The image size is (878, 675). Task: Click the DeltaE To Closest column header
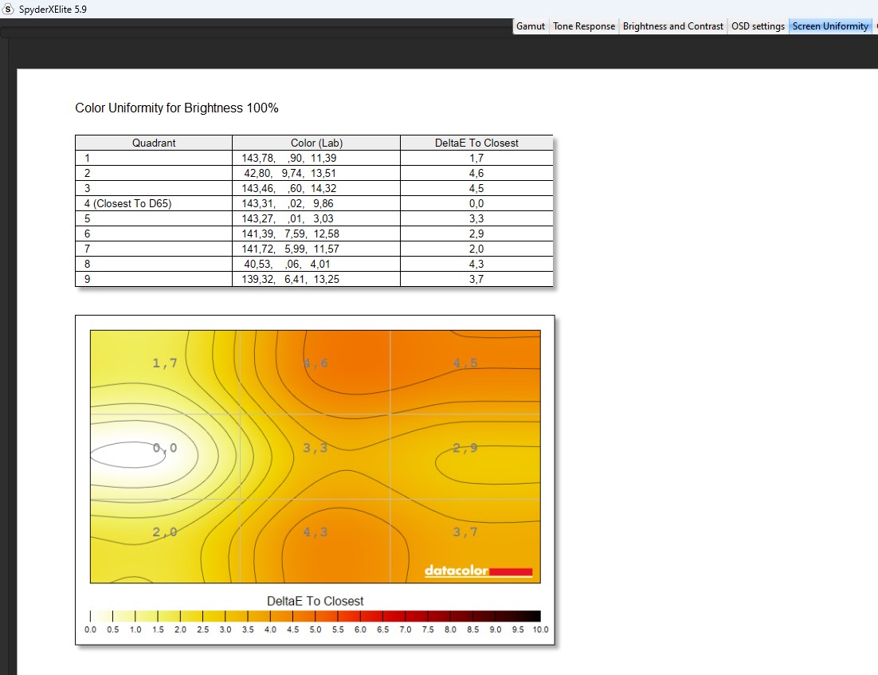(476, 143)
